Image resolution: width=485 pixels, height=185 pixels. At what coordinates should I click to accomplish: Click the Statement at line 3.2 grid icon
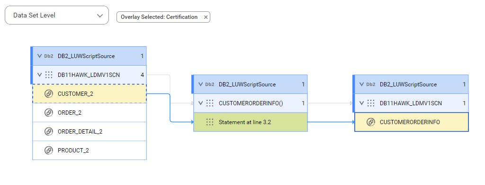click(210, 122)
